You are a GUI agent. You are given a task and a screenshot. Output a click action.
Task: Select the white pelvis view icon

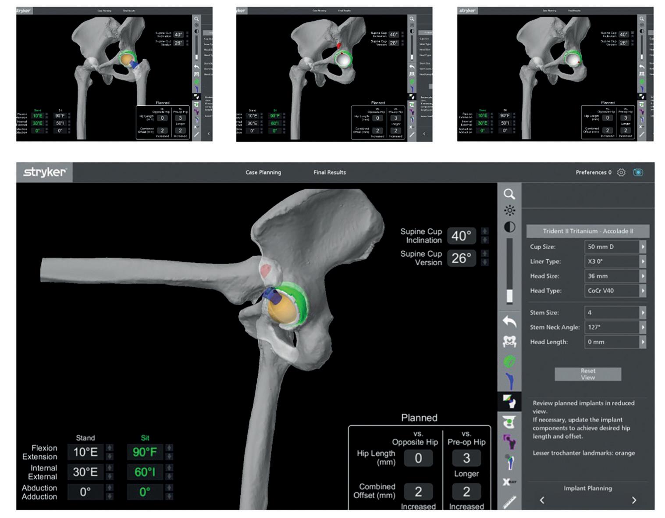509,341
